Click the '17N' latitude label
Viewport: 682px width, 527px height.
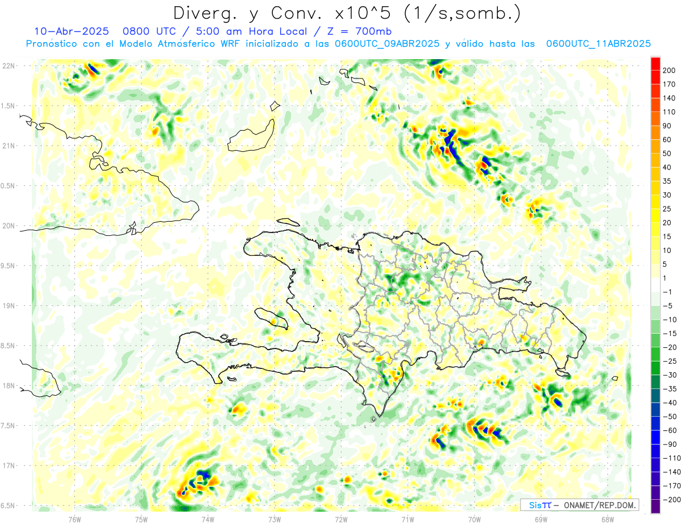point(9,466)
